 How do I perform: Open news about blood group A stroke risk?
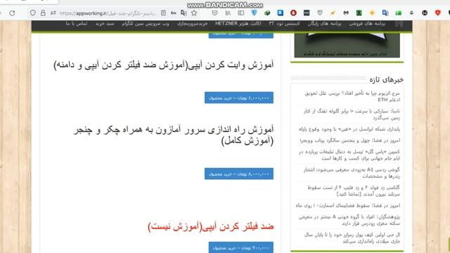pyautogui.click(x=349, y=220)
